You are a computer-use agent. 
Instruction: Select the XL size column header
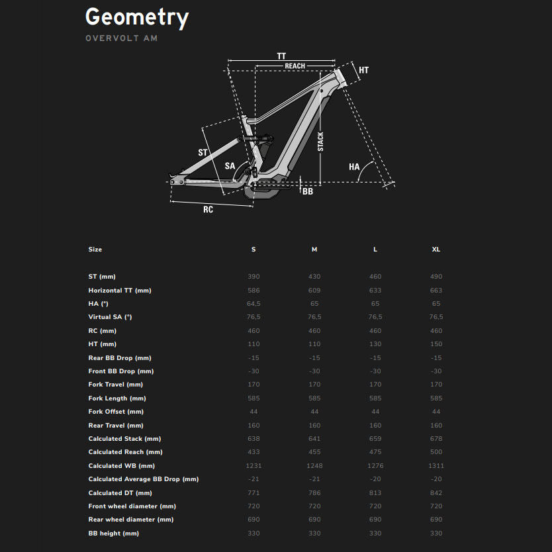pyautogui.click(x=436, y=250)
